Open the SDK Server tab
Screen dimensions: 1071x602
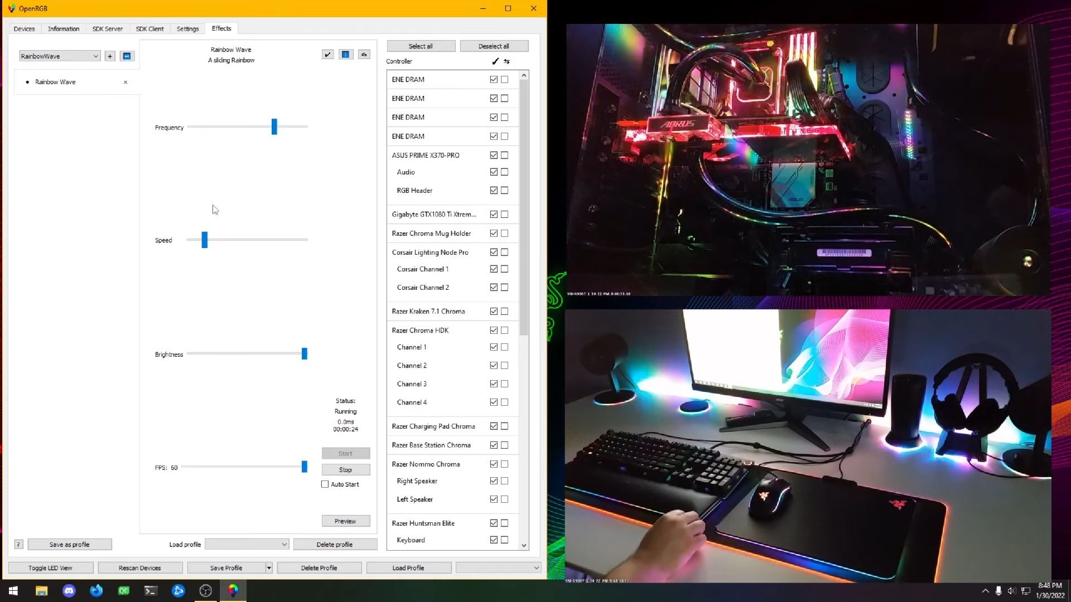pyautogui.click(x=108, y=29)
